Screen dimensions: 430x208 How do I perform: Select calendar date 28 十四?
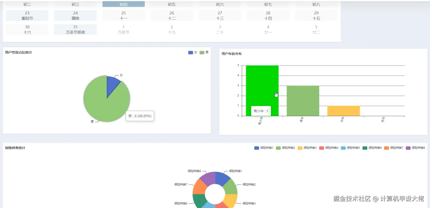click(268, 16)
